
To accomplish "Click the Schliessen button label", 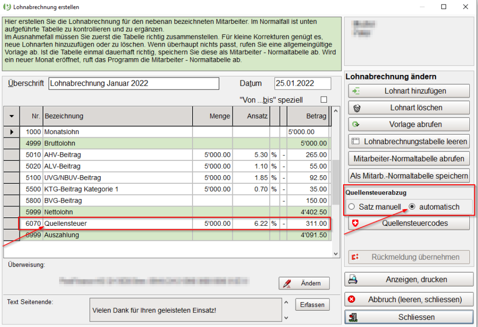I will 416,317.
